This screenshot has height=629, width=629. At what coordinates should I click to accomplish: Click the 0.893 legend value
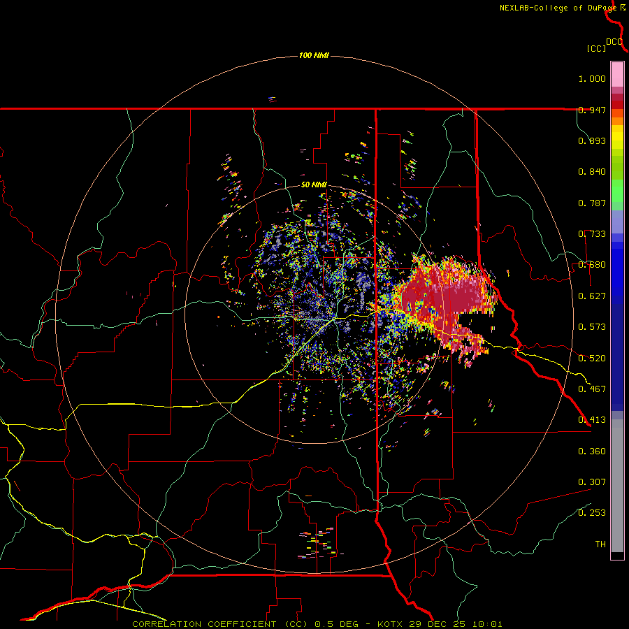click(592, 140)
